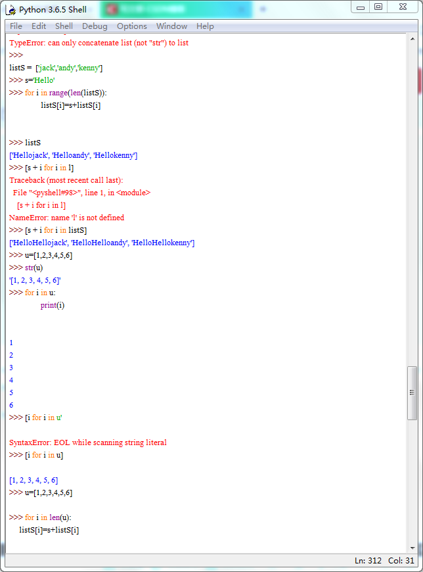Screen dimensions: 423x572
Task: Click the vertical scrollbar thumb
Action: click(x=412, y=393)
